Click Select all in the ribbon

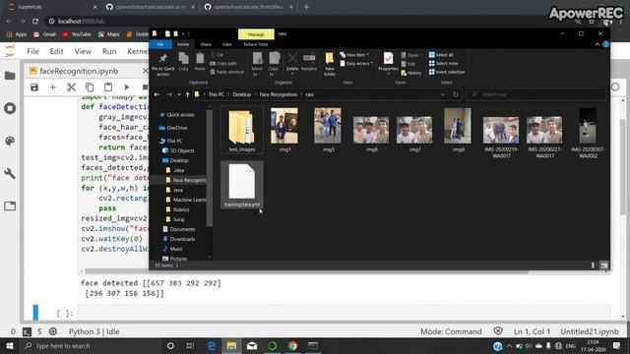[x=441, y=55]
